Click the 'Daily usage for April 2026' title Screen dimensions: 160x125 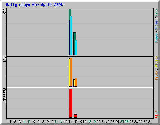pyautogui.click(x=34, y=5)
